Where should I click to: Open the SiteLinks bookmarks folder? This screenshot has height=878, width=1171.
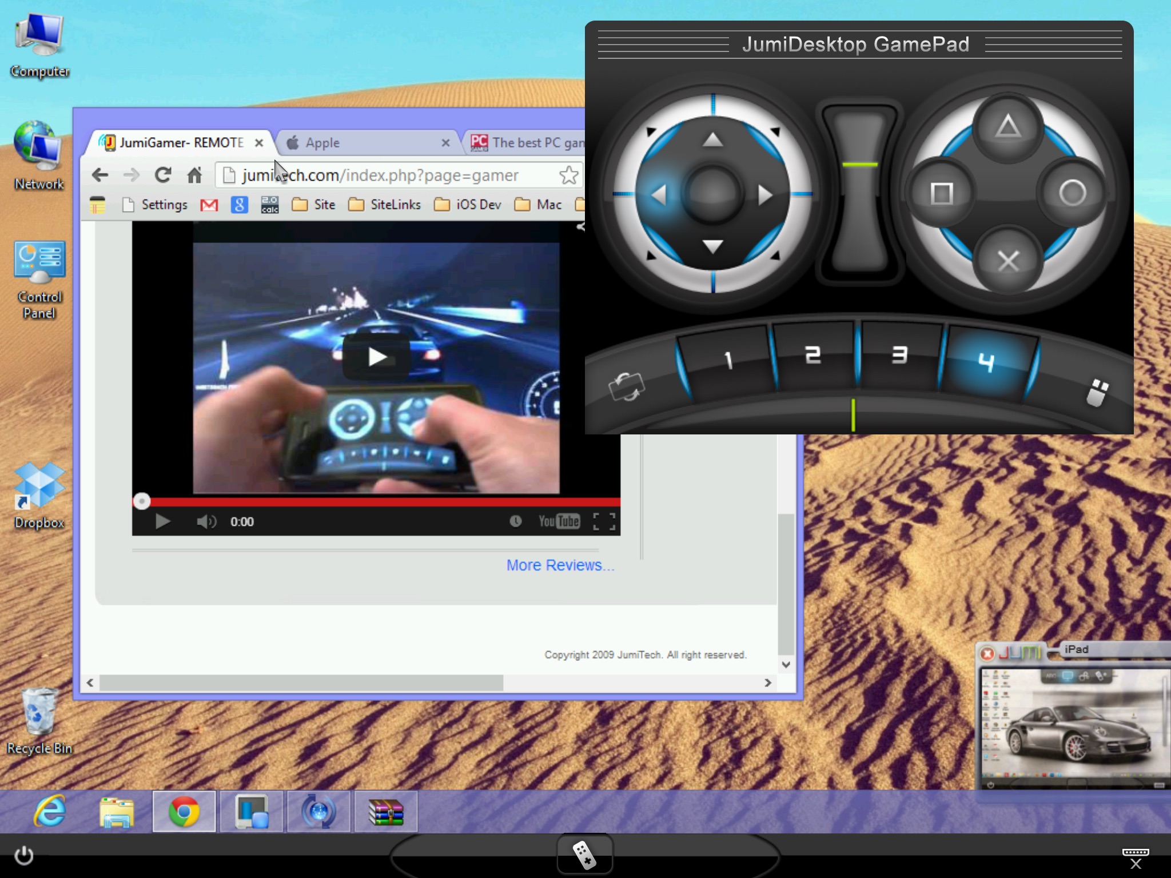click(x=384, y=205)
